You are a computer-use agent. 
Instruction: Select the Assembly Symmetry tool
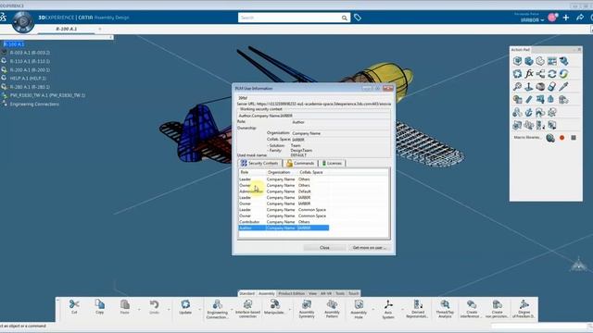(307, 308)
